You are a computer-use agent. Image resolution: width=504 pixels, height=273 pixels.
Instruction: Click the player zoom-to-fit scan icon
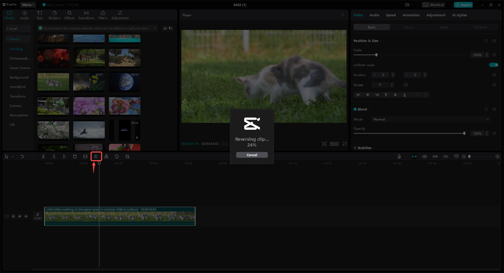[x=324, y=144]
